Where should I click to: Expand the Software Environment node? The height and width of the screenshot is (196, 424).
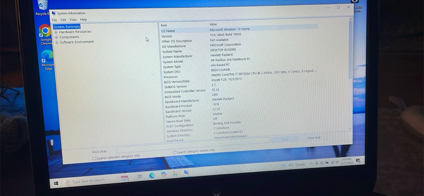[57, 42]
